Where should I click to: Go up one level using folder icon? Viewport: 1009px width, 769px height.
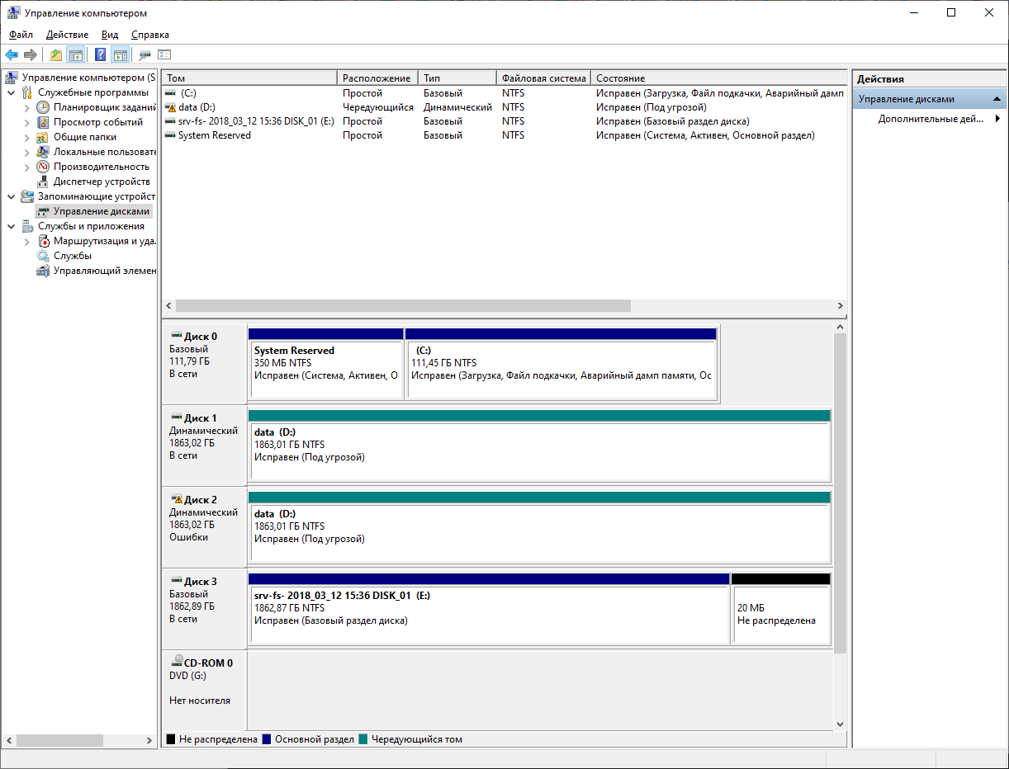56,55
